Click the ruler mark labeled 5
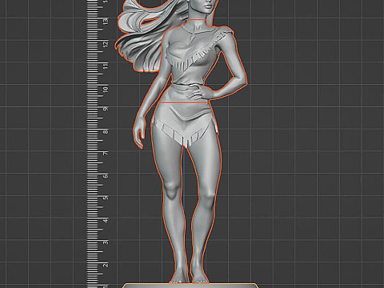Image resolution: width=384 pixels, height=288 pixels. pyautogui.click(x=106, y=198)
